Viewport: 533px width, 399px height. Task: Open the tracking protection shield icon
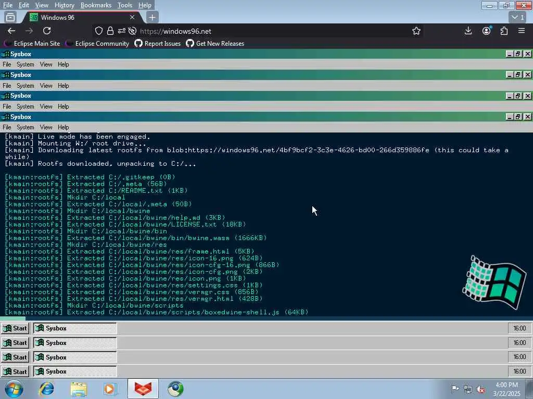98,31
